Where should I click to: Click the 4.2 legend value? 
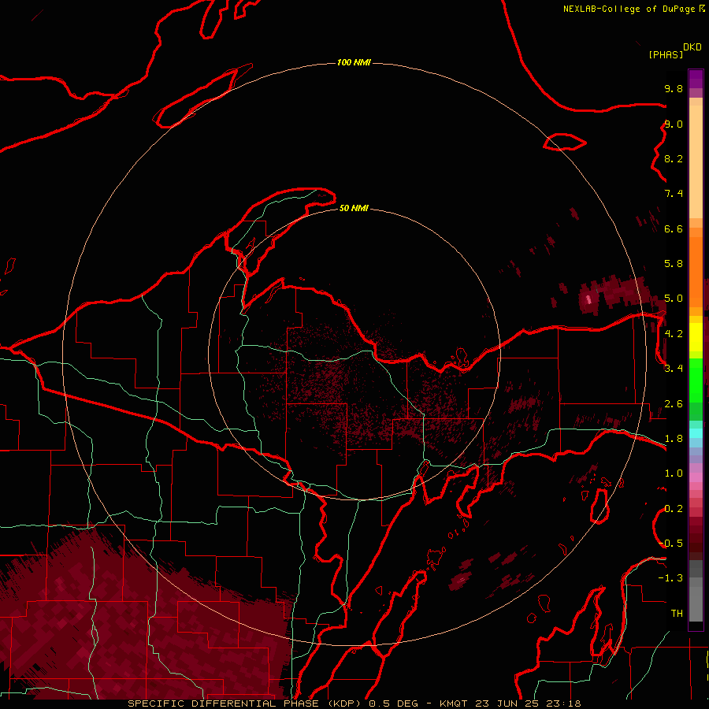pyautogui.click(x=674, y=334)
